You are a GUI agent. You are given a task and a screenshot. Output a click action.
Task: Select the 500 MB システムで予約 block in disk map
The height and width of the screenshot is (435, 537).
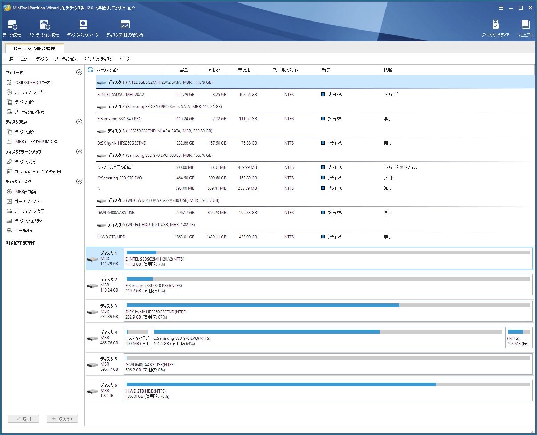pyautogui.click(x=137, y=337)
